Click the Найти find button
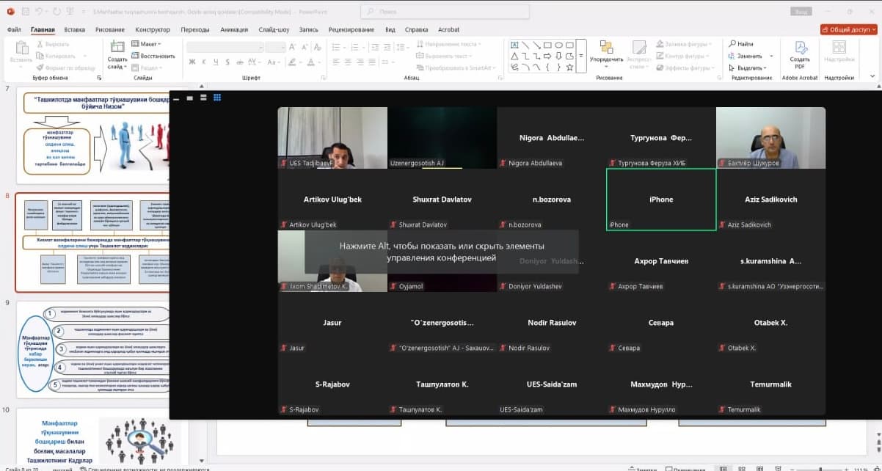 [x=741, y=44]
